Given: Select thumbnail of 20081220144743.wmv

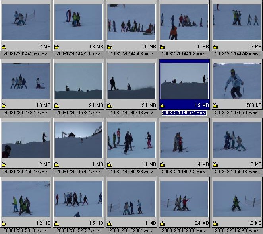Looking at the screenshot, I should [x=237, y=22].
